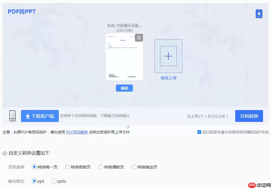Choose ppt as the output format
Viewport: 271px width, 188px height.
pyautogui.click(x=34, y=181)
